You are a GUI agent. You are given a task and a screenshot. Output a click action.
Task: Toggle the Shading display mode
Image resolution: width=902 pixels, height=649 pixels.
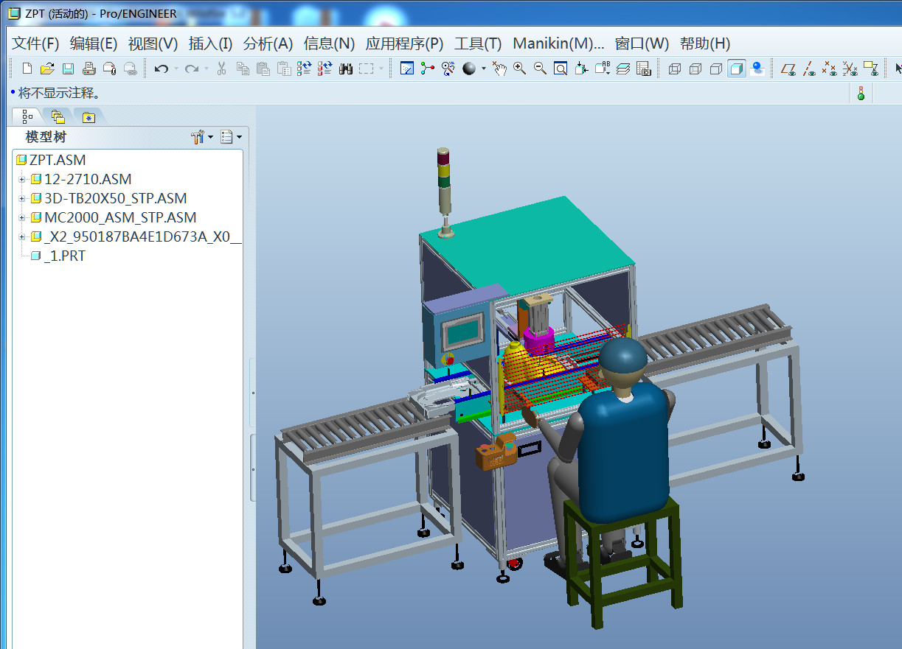(x=736, y=69)
